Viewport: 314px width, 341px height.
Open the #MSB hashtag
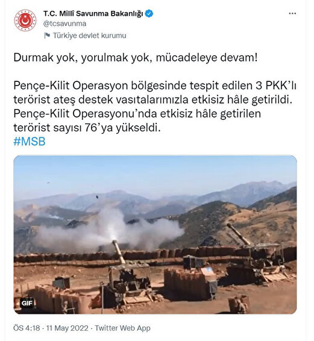pos(30,142)
